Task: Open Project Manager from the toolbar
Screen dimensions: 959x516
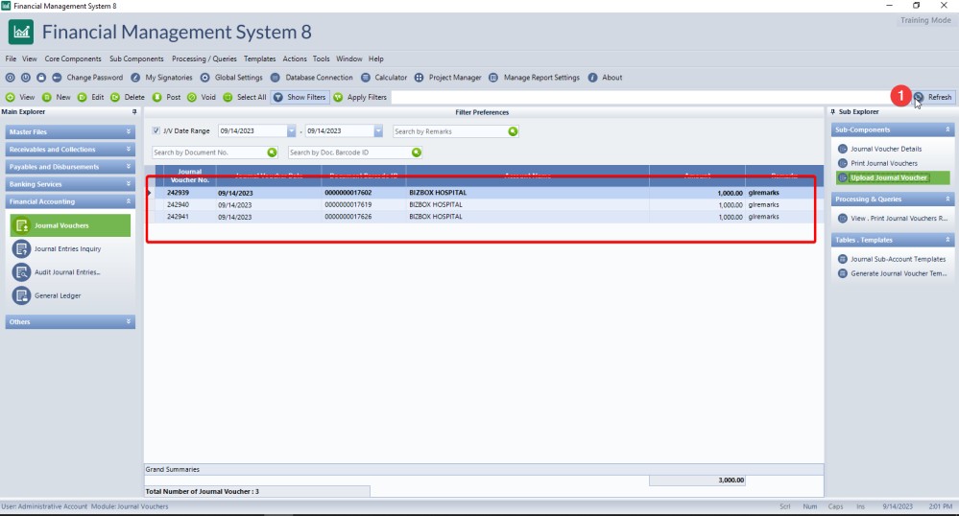Action: pos(419,78)
